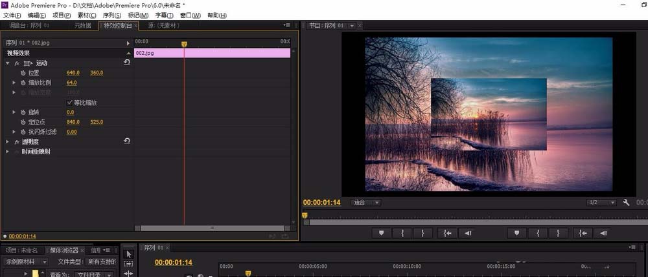Viewport: 648px width, 277px height.
Task: Open the 节目: 序列 01 tab dropdown
Action: 352,26
